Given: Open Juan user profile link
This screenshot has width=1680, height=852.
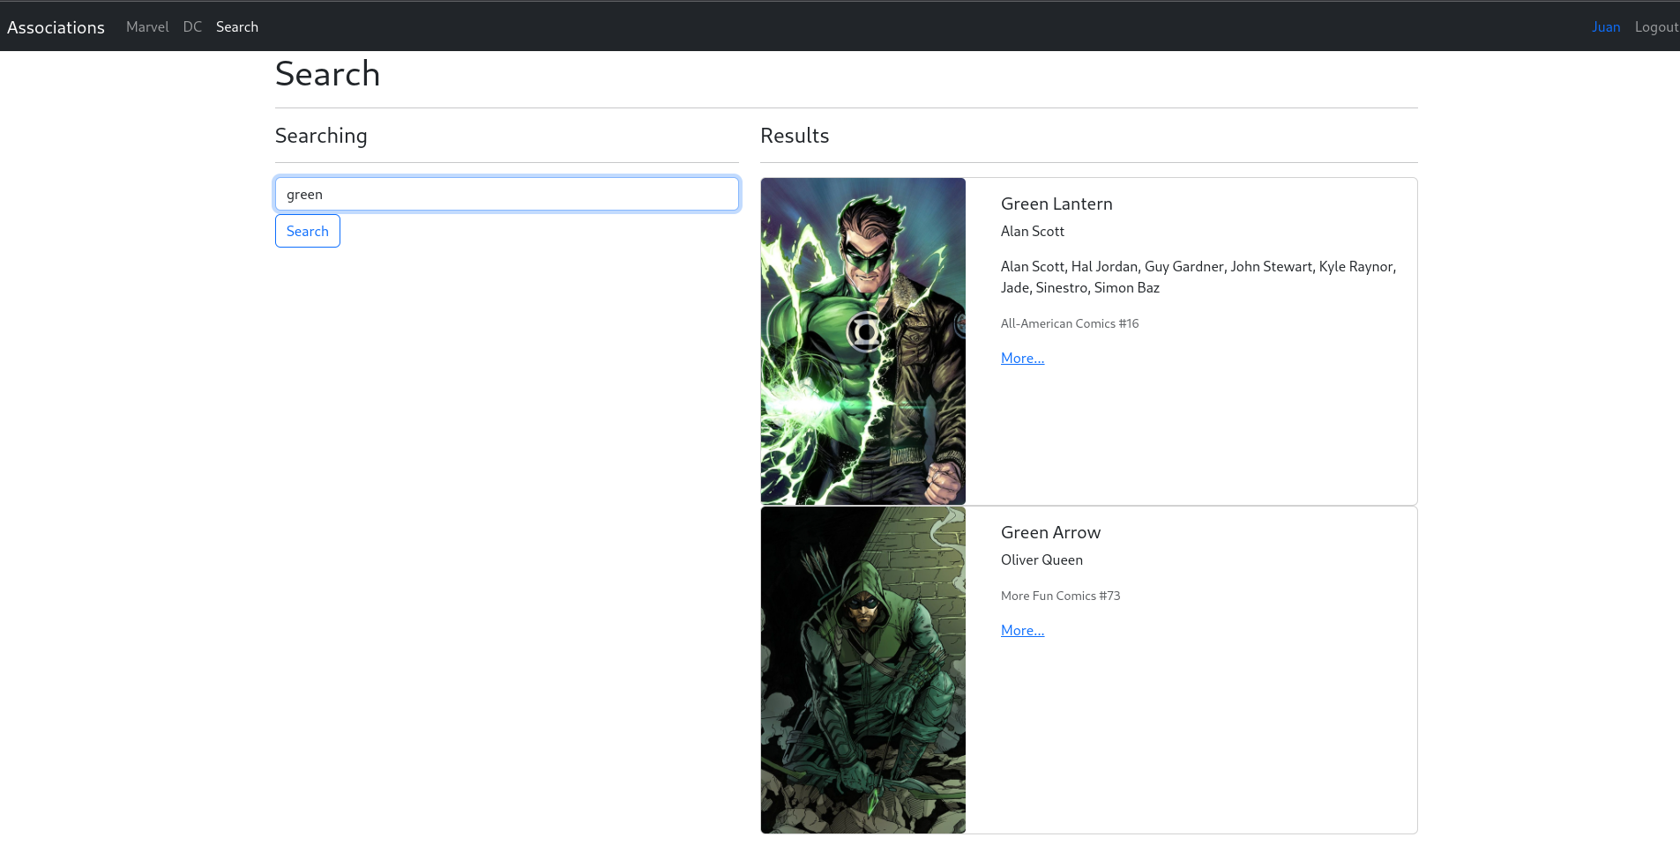Looking at the screenshot, I should 1606,27.
